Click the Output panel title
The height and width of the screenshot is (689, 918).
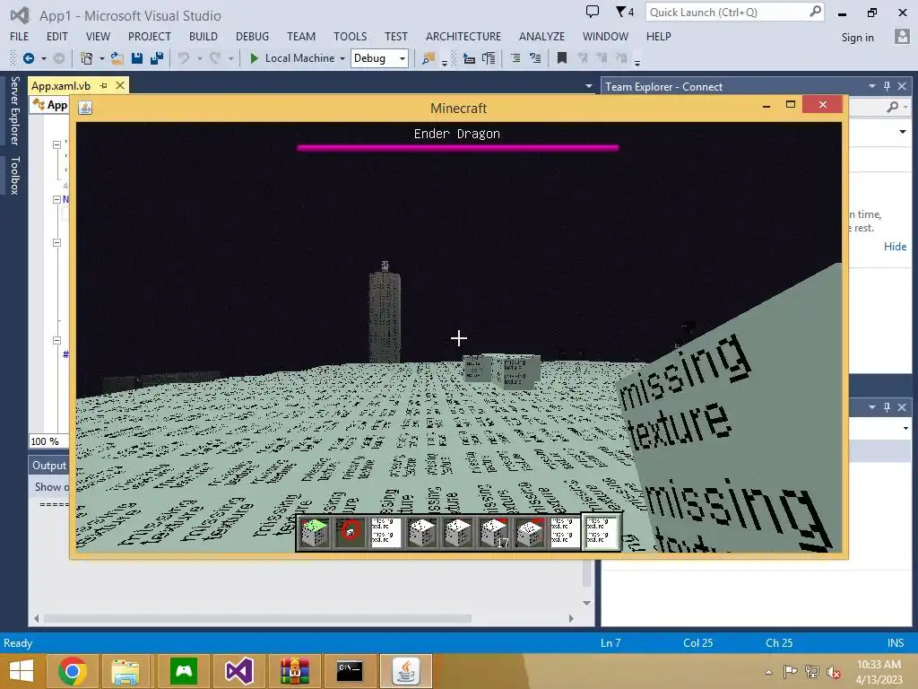click(x=49, y=466)
